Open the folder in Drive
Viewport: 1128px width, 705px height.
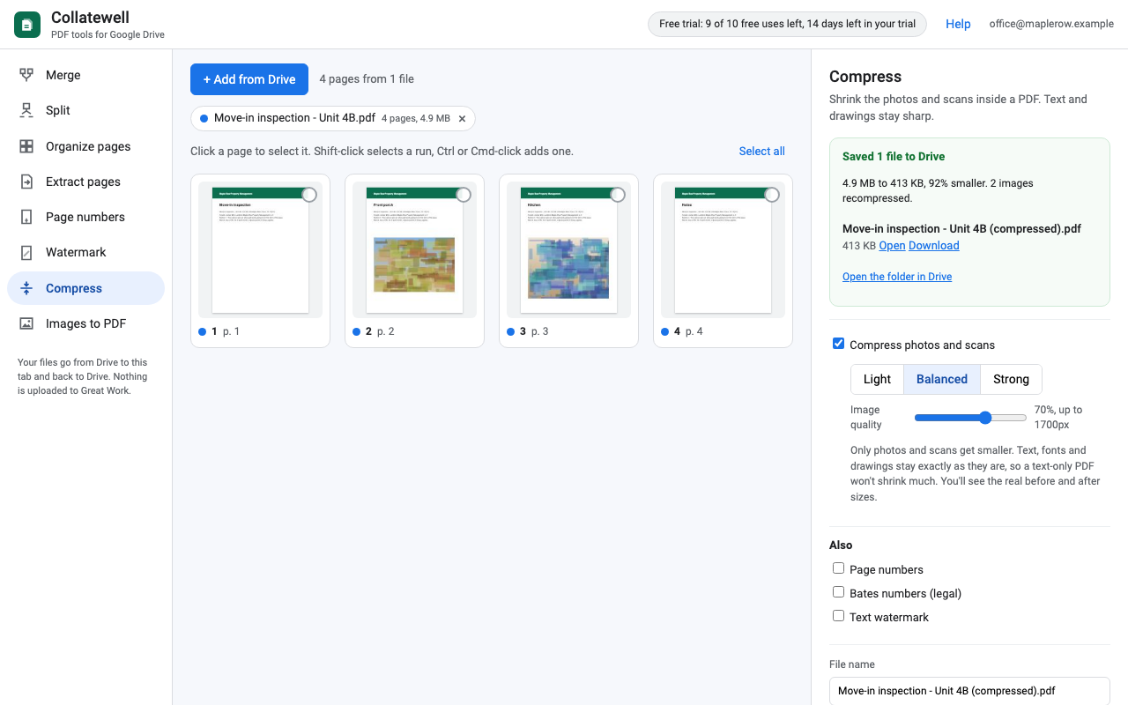[897, 277]
